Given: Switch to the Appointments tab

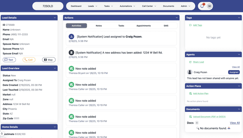Looking at the screenshot, I should [144, 26].
